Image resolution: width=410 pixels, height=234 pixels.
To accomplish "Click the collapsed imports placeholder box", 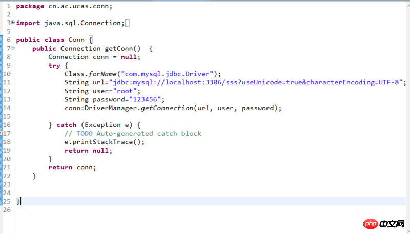I will tap(127, 23).
